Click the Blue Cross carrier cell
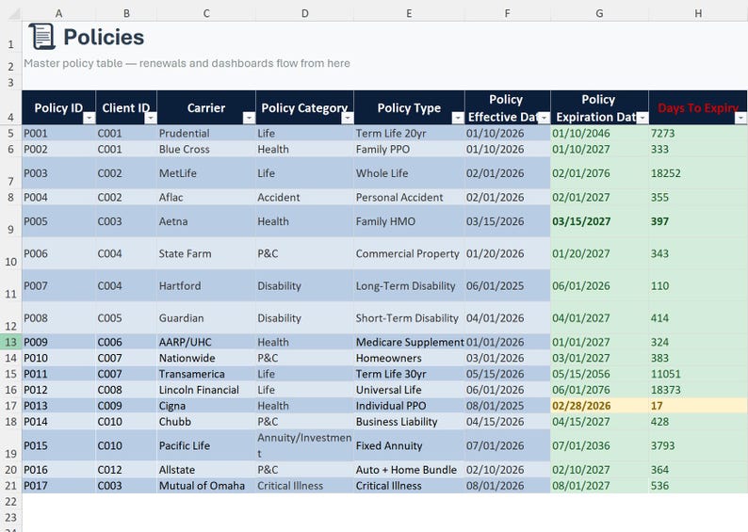Image resolution: width=748 pixels, height=532 pixels. 206,149
